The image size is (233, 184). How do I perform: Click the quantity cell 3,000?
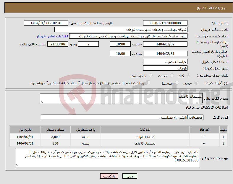(55, 137)
